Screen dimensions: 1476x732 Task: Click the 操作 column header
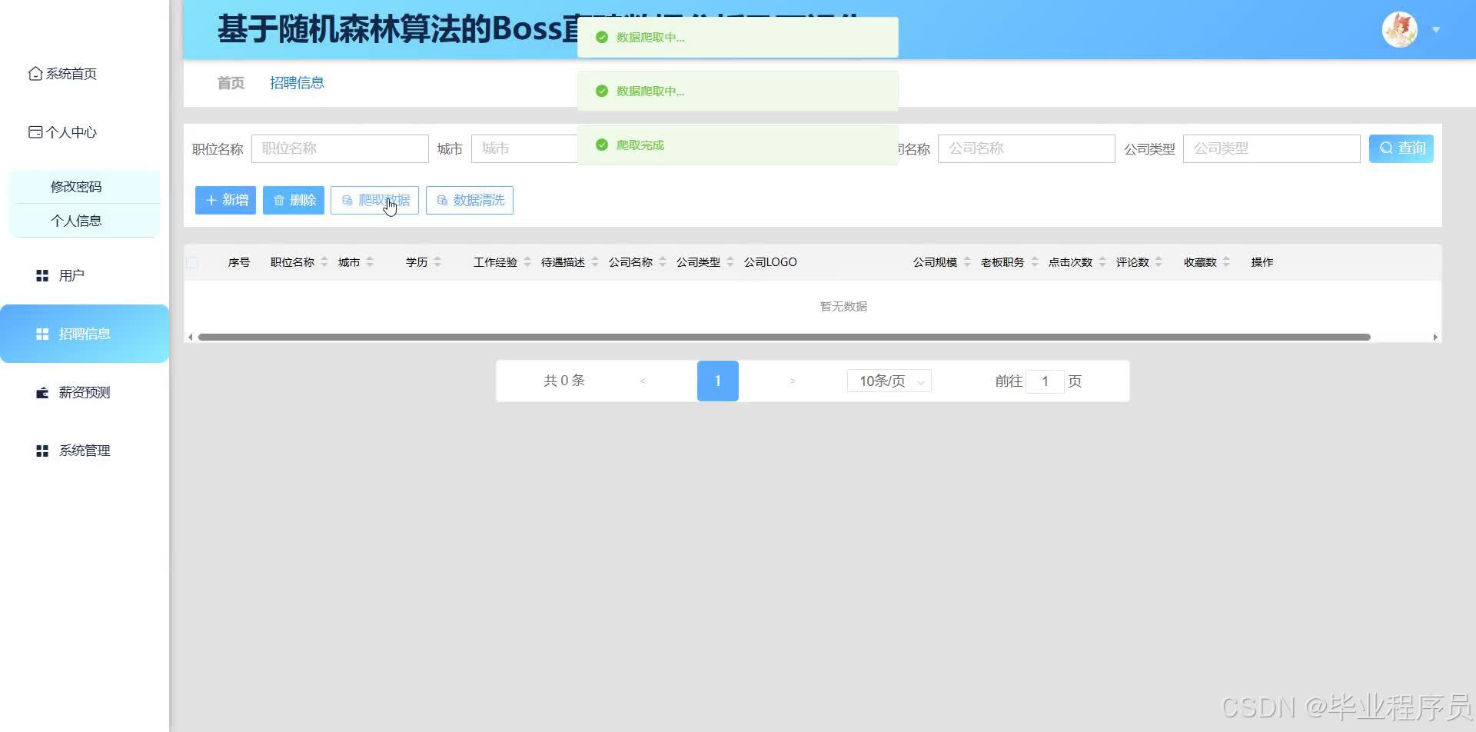[x=1262, y=262]
